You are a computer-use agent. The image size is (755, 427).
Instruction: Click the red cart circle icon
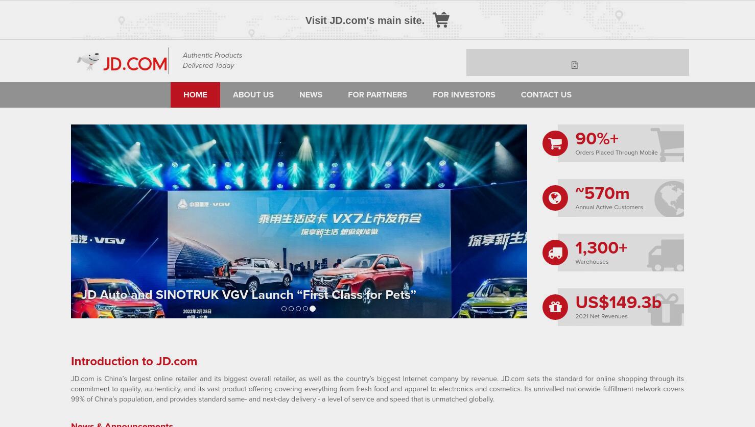[555, 143]
